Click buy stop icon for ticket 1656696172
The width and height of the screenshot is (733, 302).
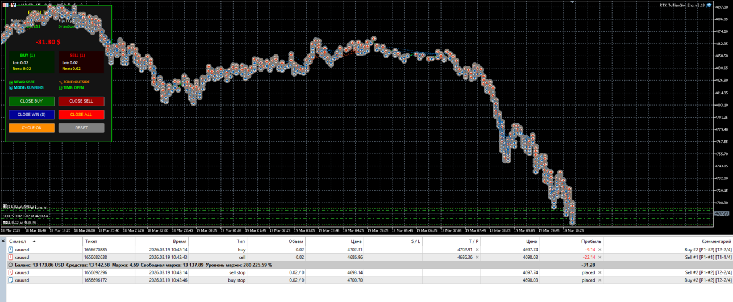tap(10, 280)
